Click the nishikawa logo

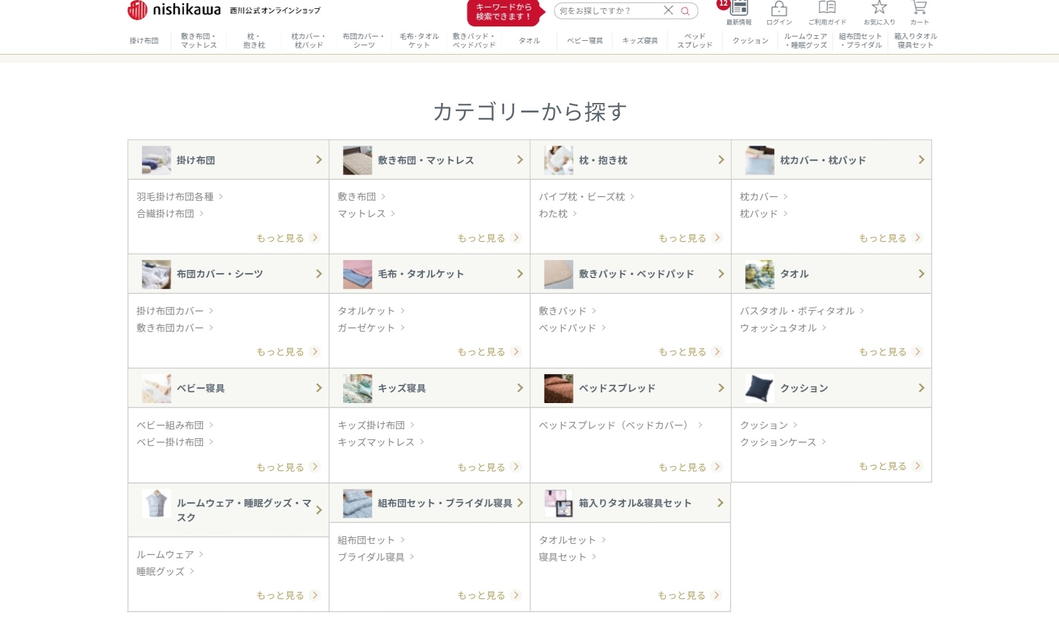click(174, 10)
